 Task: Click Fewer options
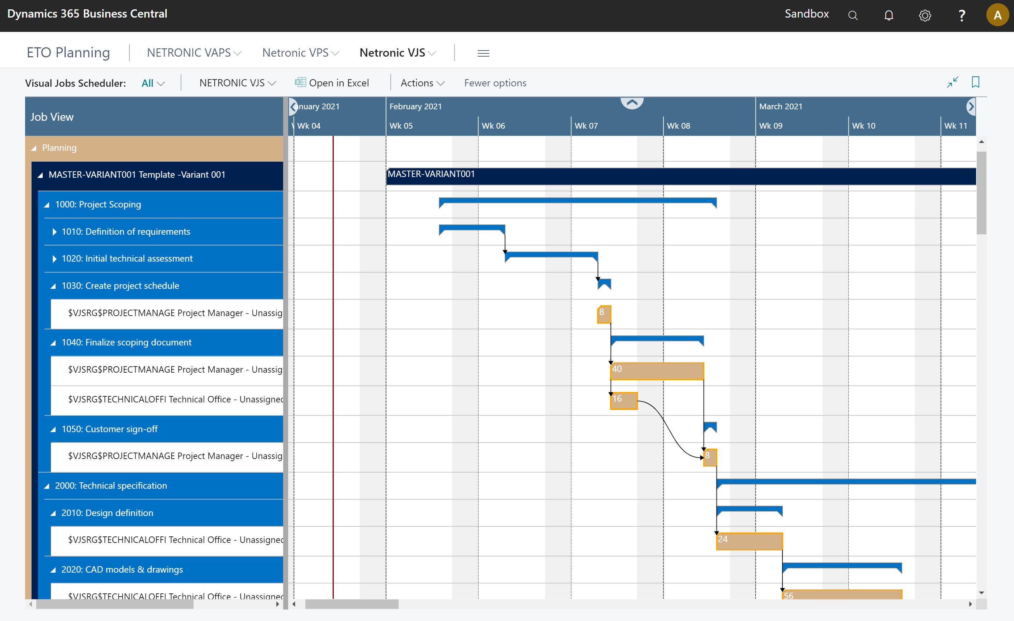(x=495, y=83)
